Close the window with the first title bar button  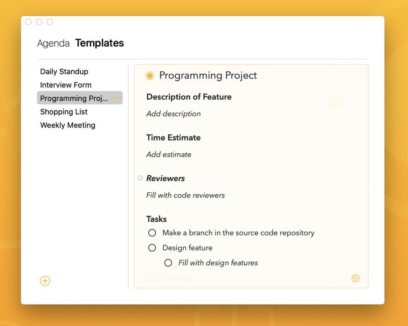pos(28,22)
